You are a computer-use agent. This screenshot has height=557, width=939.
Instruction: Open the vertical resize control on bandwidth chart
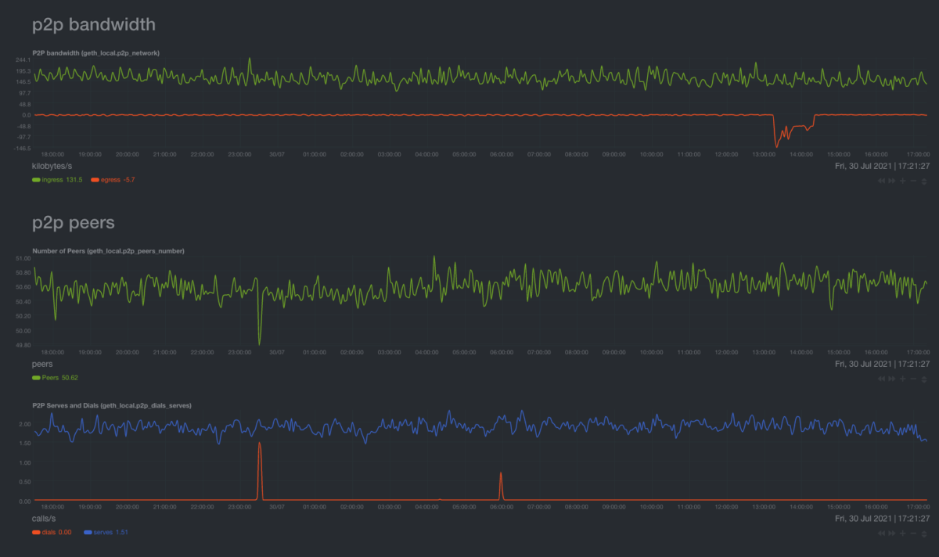coord(924,181)
